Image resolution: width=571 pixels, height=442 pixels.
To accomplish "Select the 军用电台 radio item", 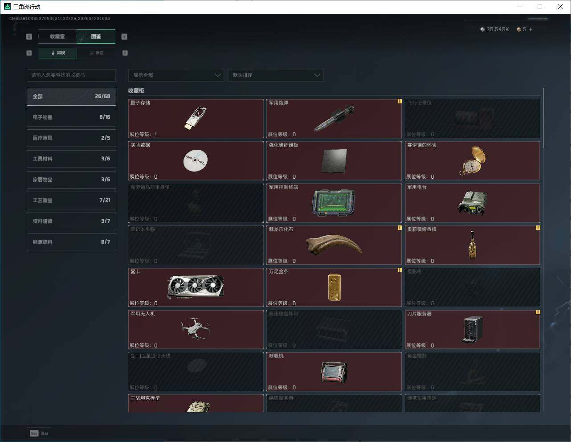I will pyautogui.click(x=473, y=203).
